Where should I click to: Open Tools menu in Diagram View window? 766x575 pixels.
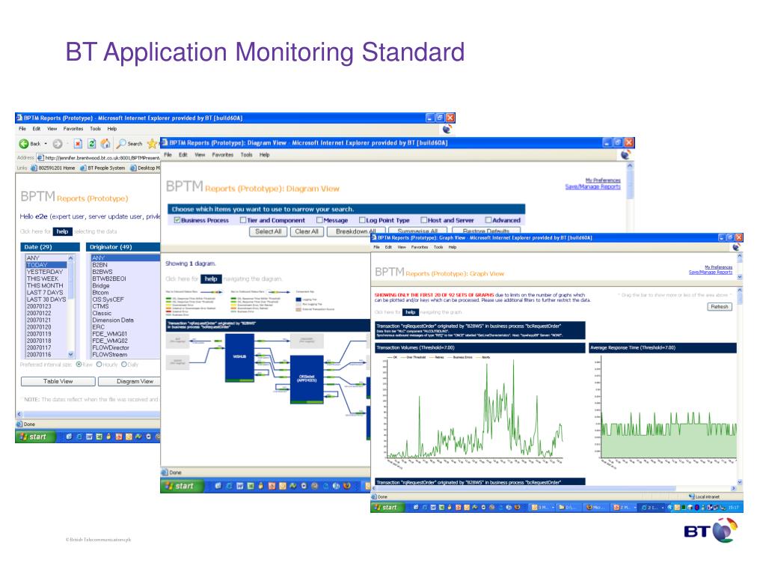tap(246, 155)
